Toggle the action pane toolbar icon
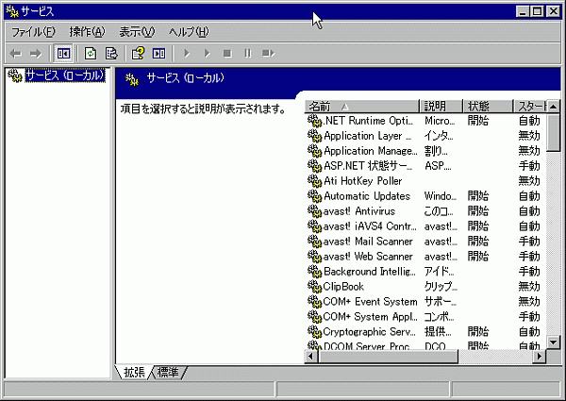The width and height of the screenshot is (566, 401). coord(158,54)
